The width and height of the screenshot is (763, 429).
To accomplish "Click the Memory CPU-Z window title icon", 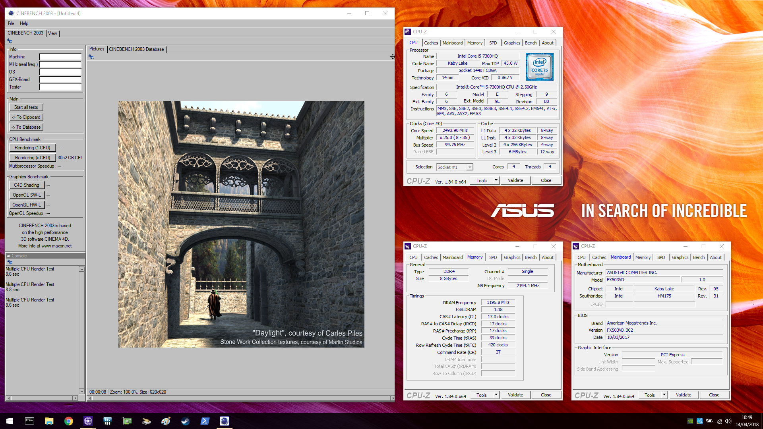I will tap(408, 246).
